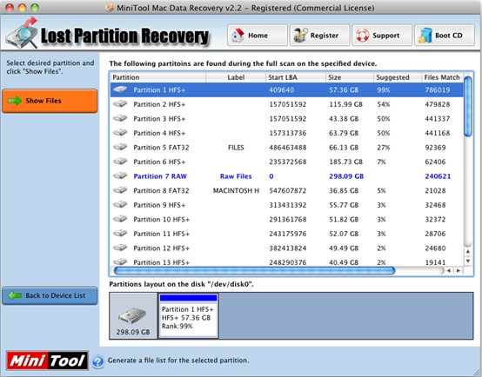The width and height of the screenshot is (482, 377).
Task: Click the '240621' files match value
Action: (438, 176)
